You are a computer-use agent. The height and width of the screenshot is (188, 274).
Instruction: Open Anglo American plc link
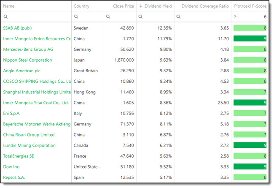click(21, 71)
